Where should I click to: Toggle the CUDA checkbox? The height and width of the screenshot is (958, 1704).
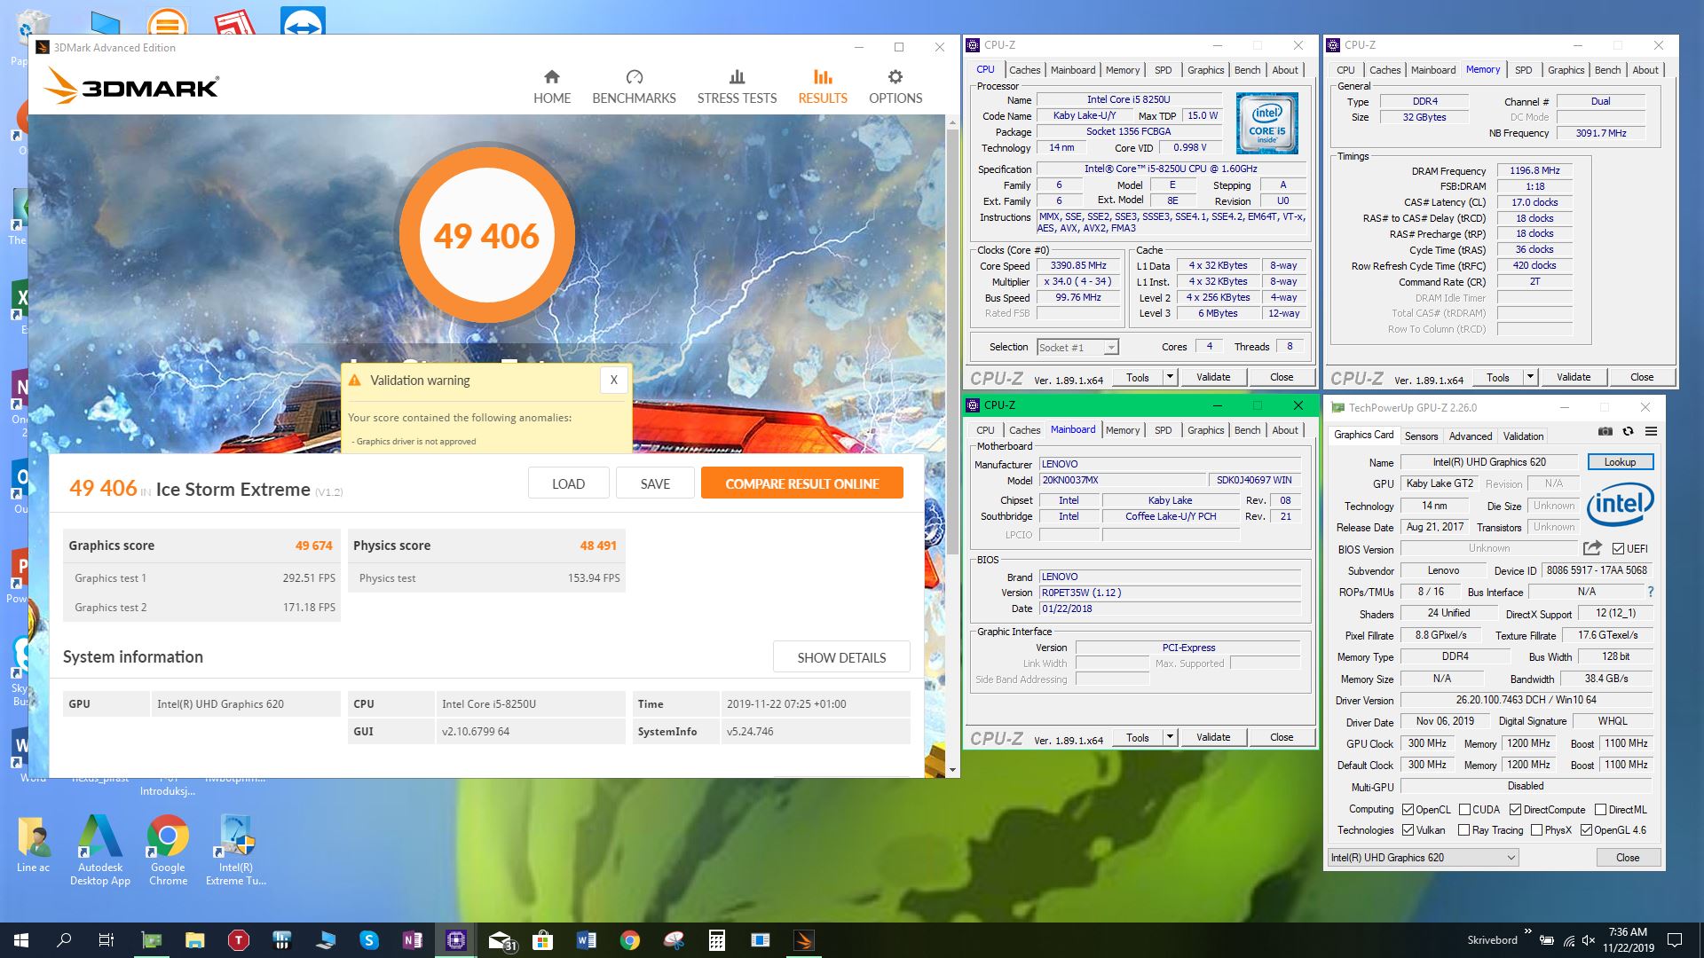(x=1464, y=810)
